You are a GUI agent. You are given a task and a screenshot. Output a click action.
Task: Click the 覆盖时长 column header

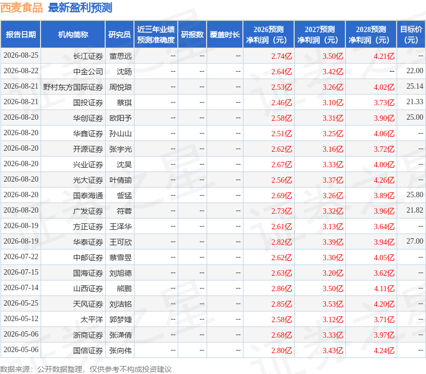(x=225, y=35)
